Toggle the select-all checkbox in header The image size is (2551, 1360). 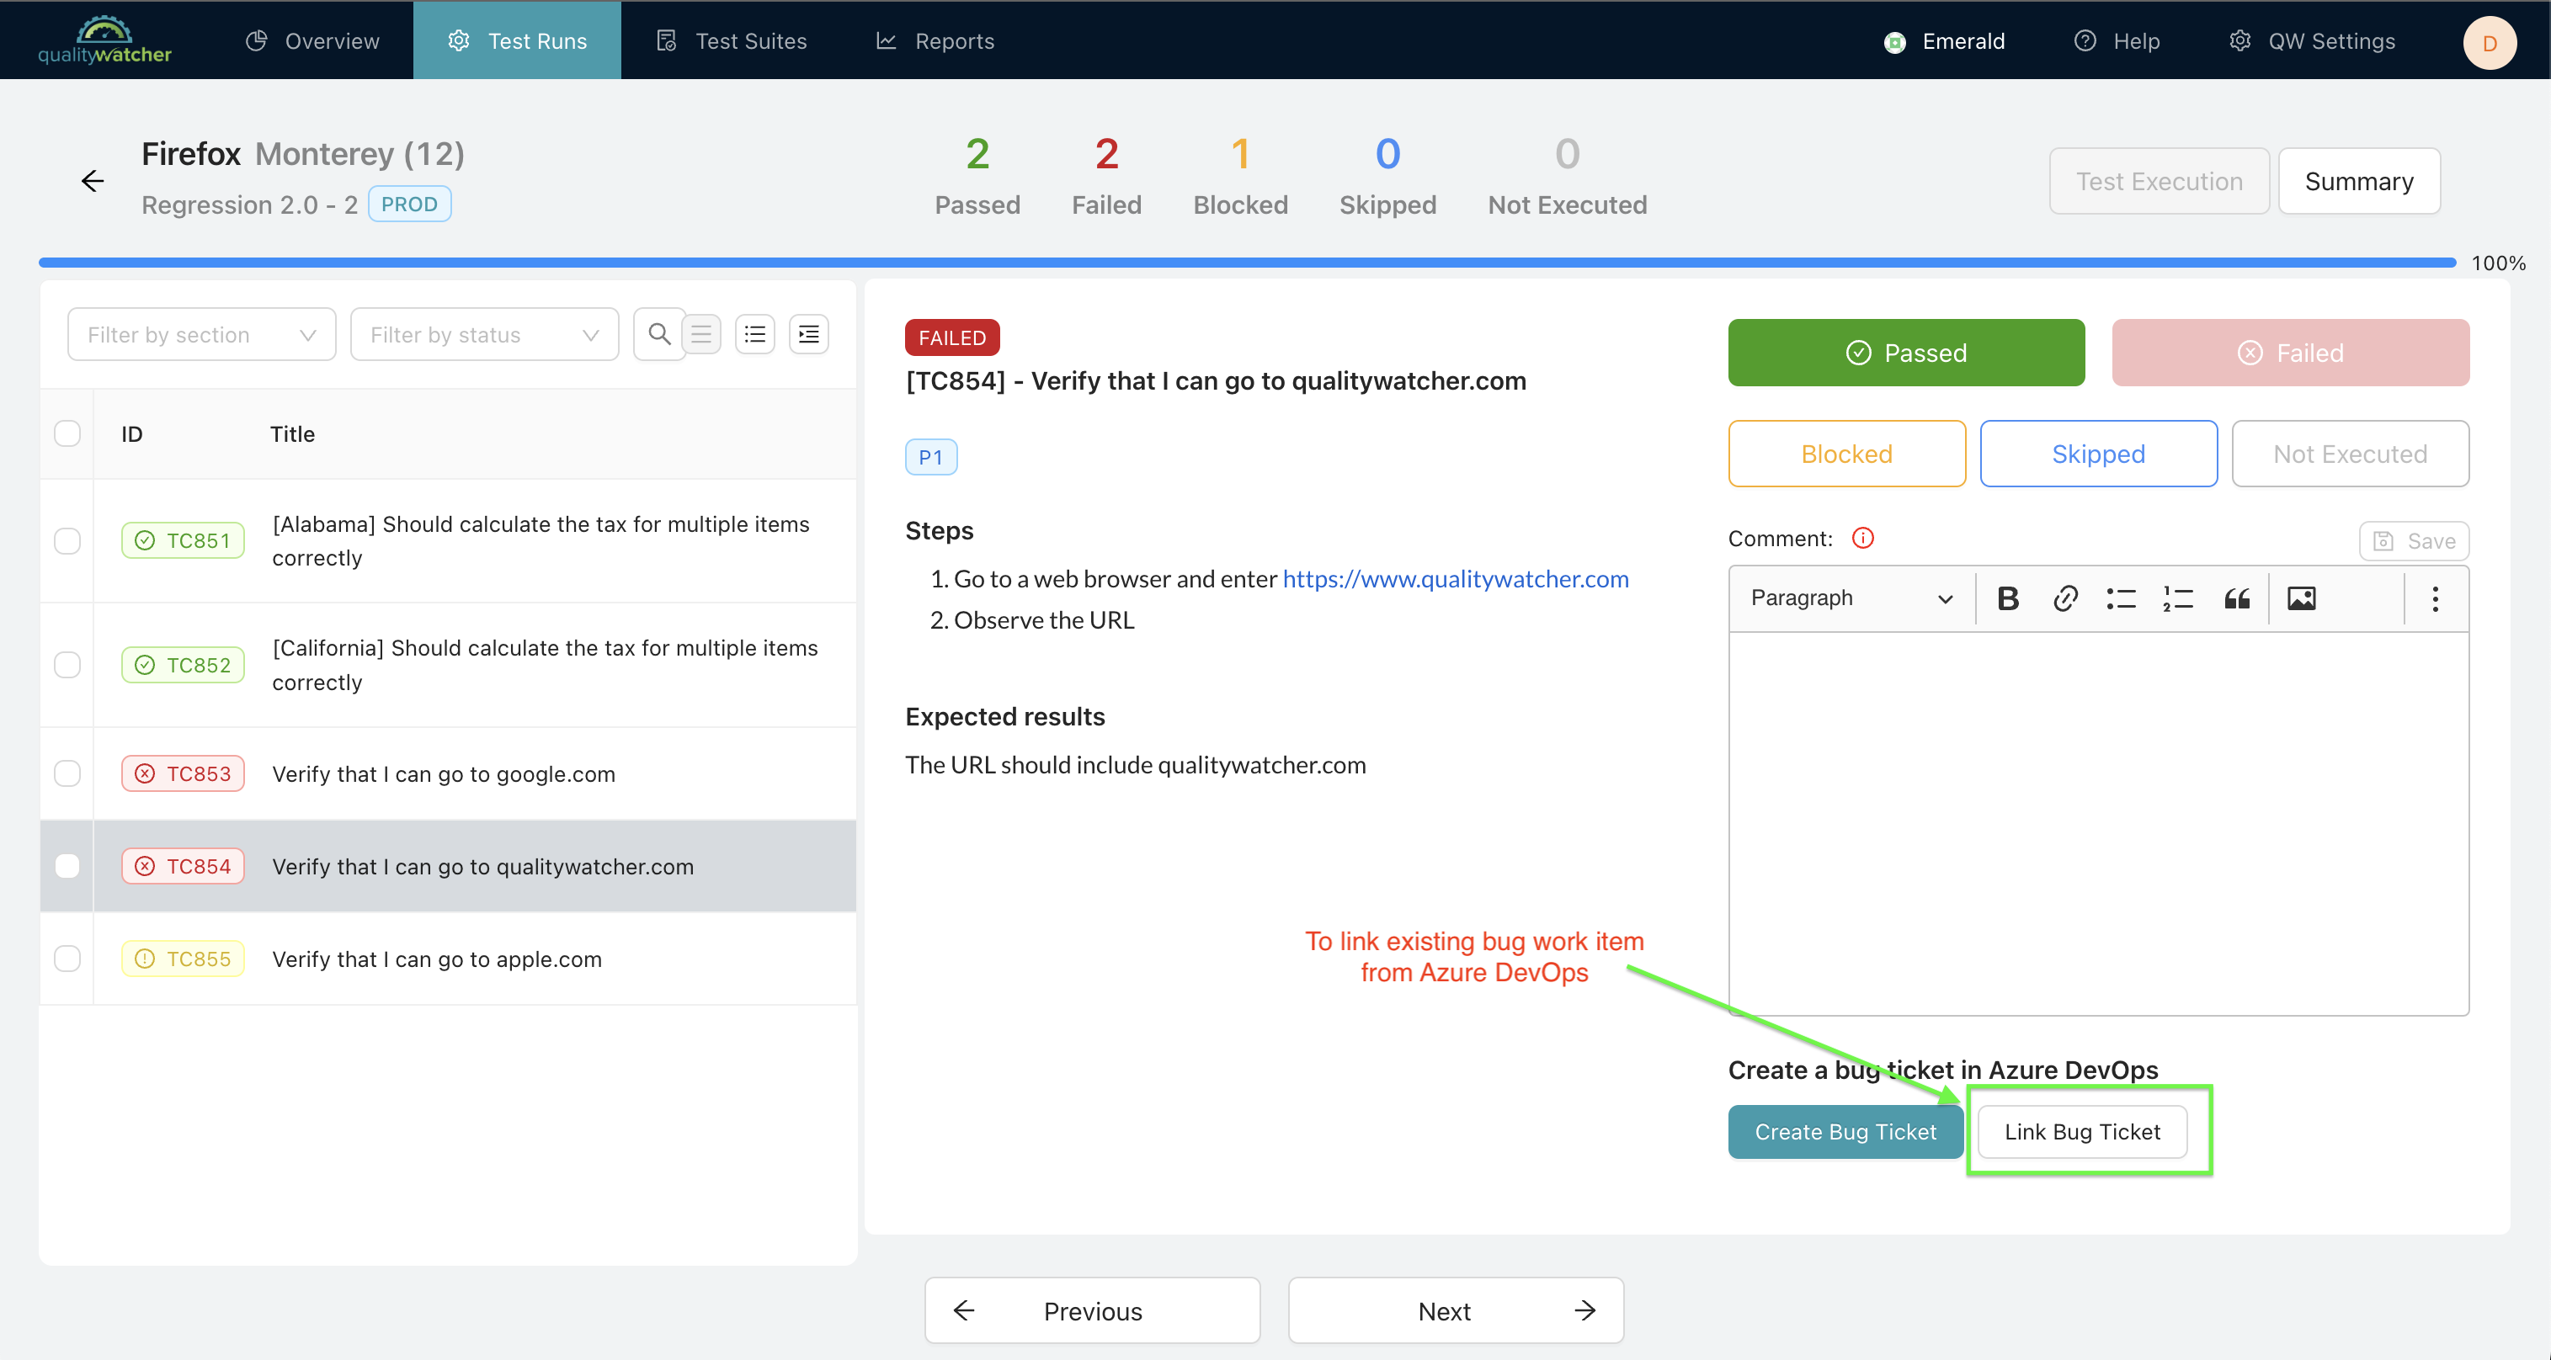[67, 433]
